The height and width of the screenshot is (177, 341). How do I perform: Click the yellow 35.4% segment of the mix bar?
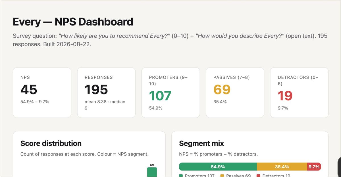282,167
